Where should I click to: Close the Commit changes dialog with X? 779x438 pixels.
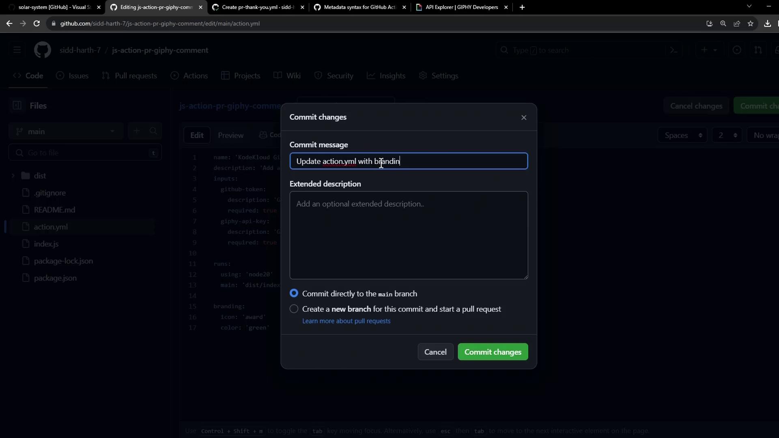524,118
